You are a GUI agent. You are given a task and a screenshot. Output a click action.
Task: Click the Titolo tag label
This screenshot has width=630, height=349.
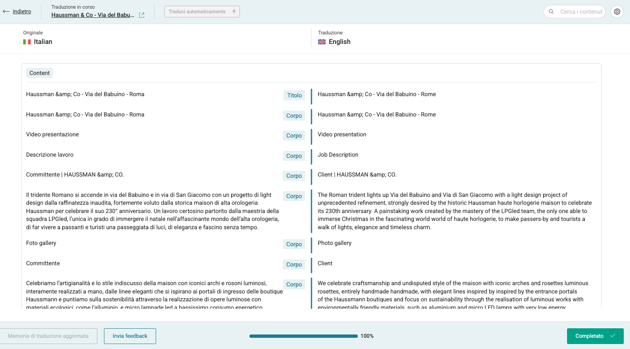(x=294, y=95)
